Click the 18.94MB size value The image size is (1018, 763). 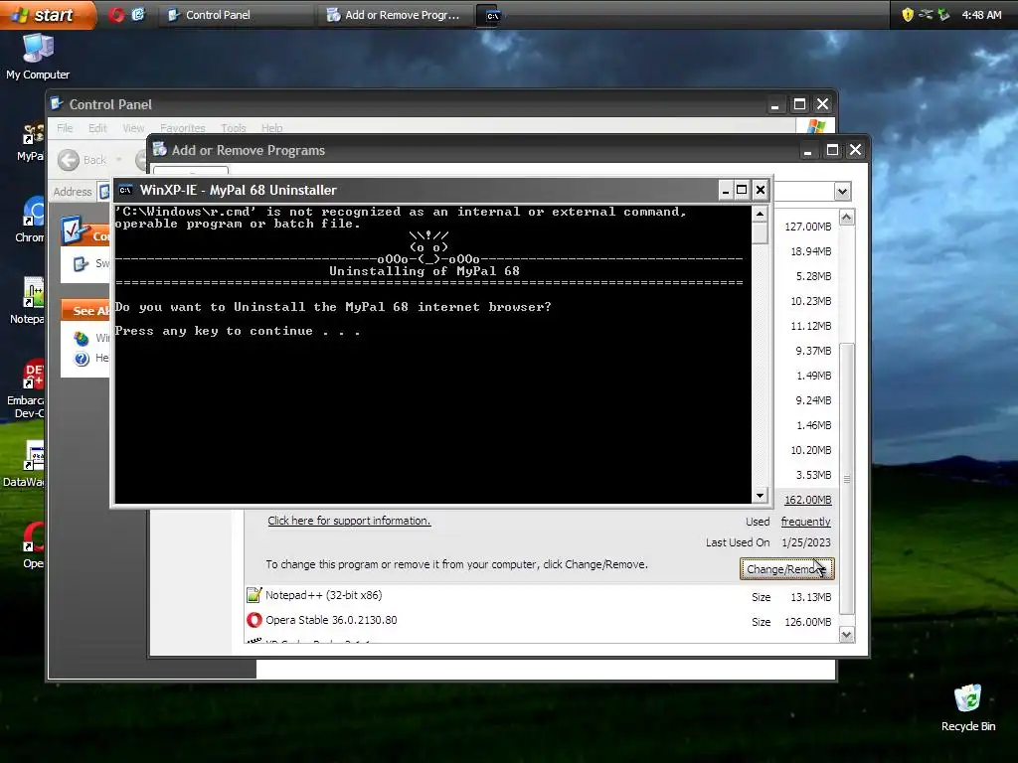pyautogui.click(x=811, y=251)
